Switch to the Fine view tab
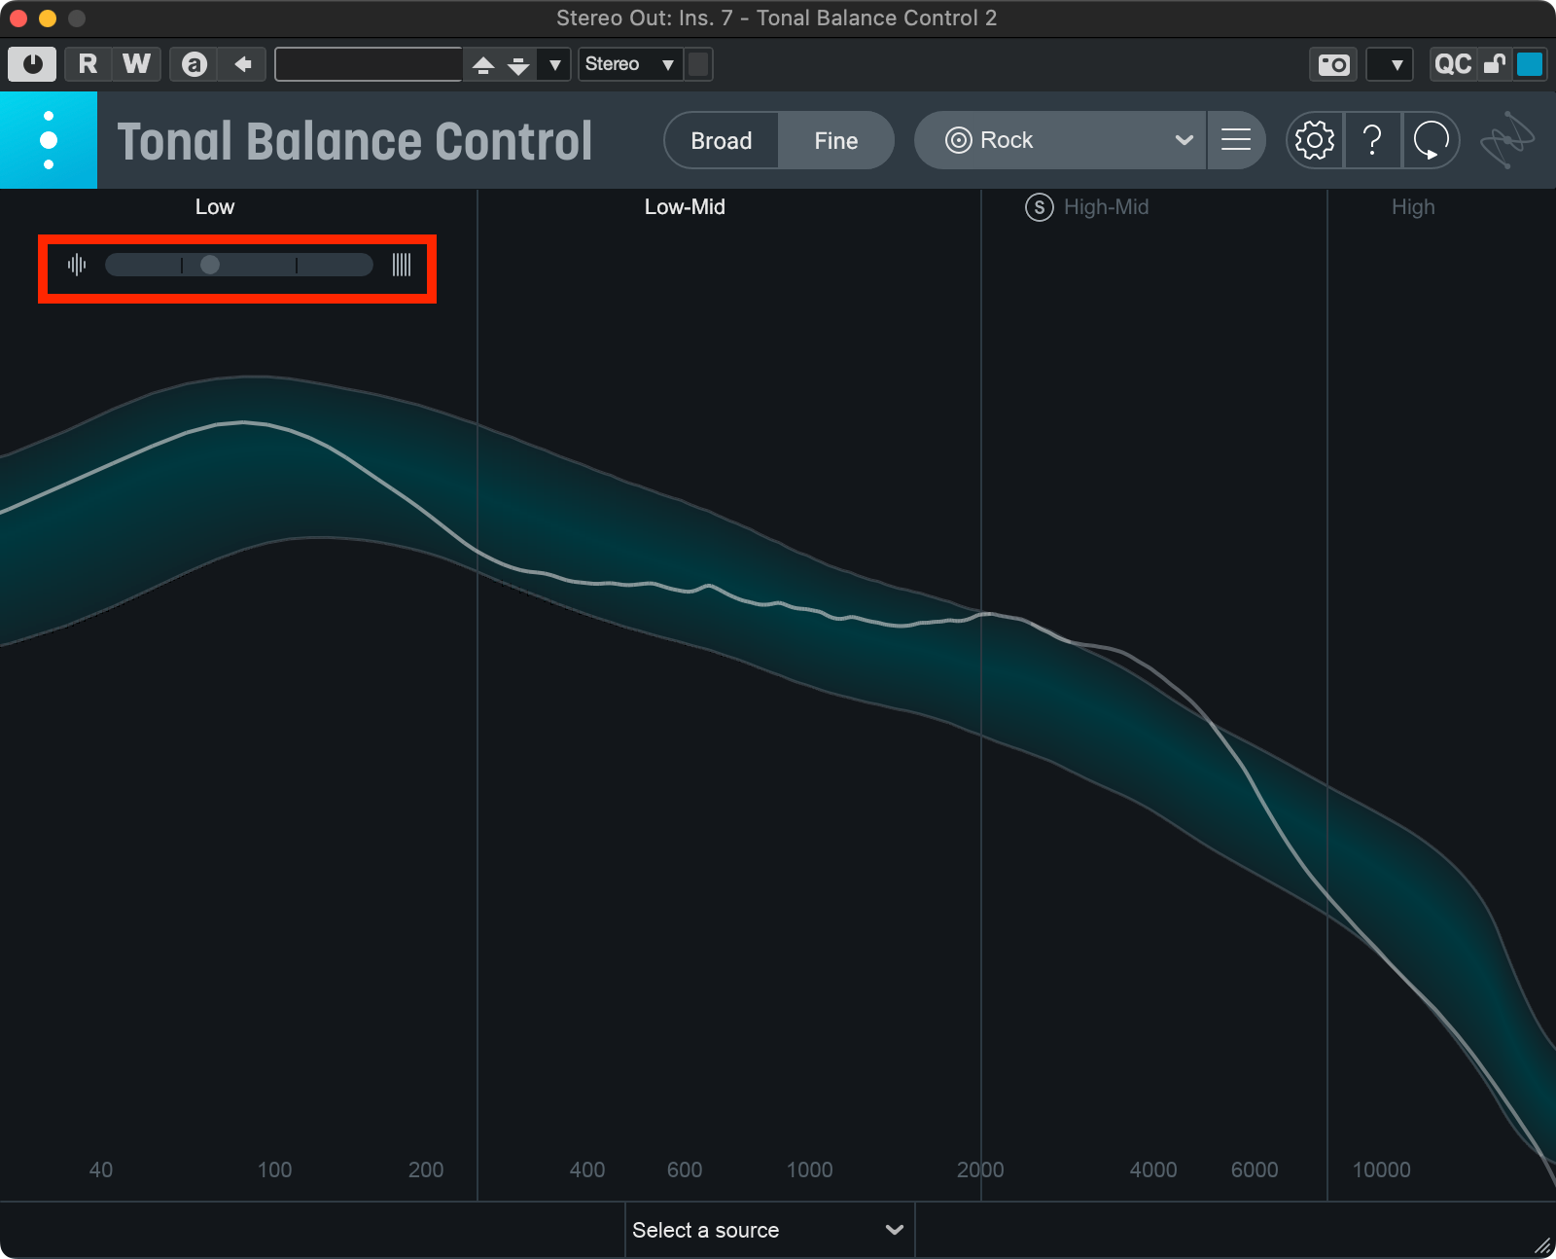This screenshot has height=1259, width=1556. pos(835,141)
